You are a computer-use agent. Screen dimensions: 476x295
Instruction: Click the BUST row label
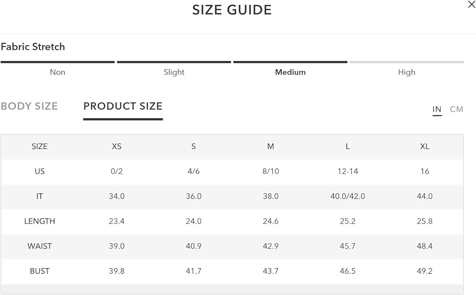(40, 271)
